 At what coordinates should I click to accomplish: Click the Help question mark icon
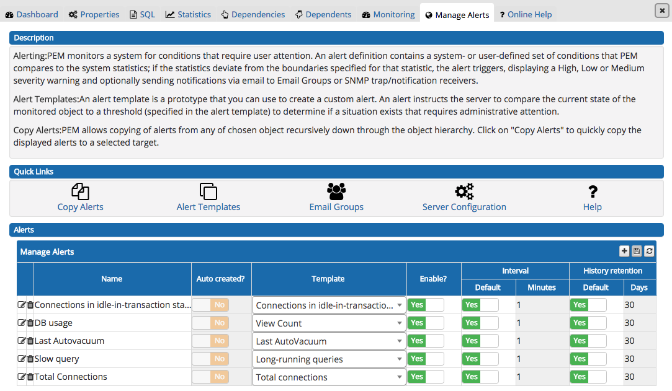(x=593, y=191)
